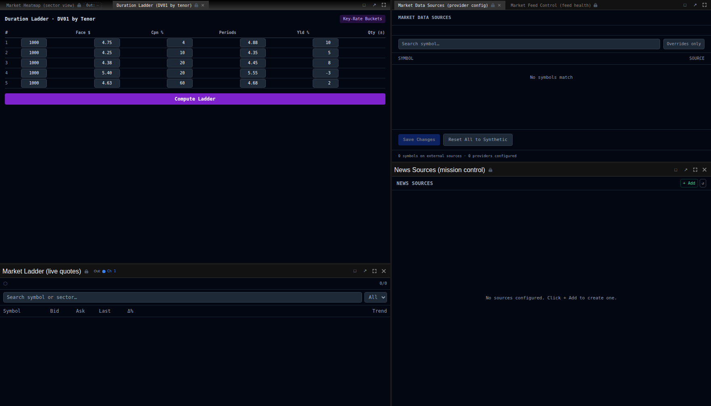Click Reset All to Synthetic
This screenshot has width=711, height=406.
478,140
